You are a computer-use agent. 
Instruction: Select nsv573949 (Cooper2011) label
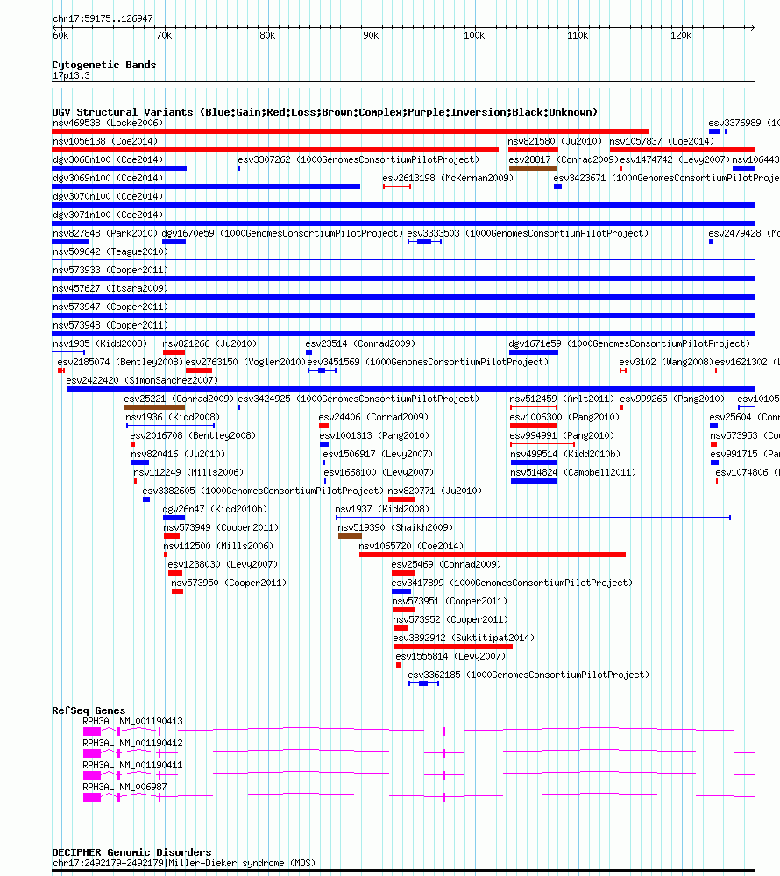[221, 528]
